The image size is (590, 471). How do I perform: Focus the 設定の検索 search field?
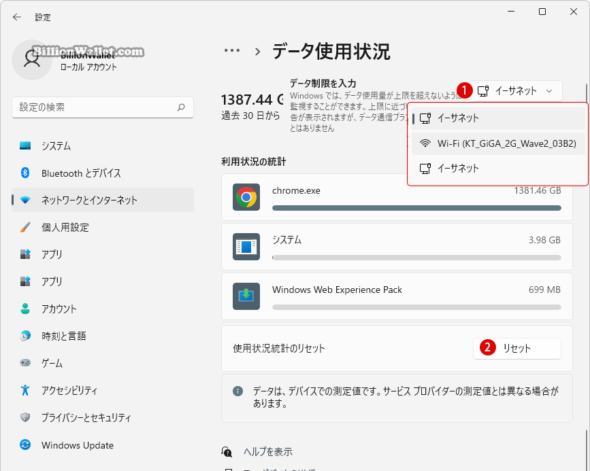click(102, 107)
